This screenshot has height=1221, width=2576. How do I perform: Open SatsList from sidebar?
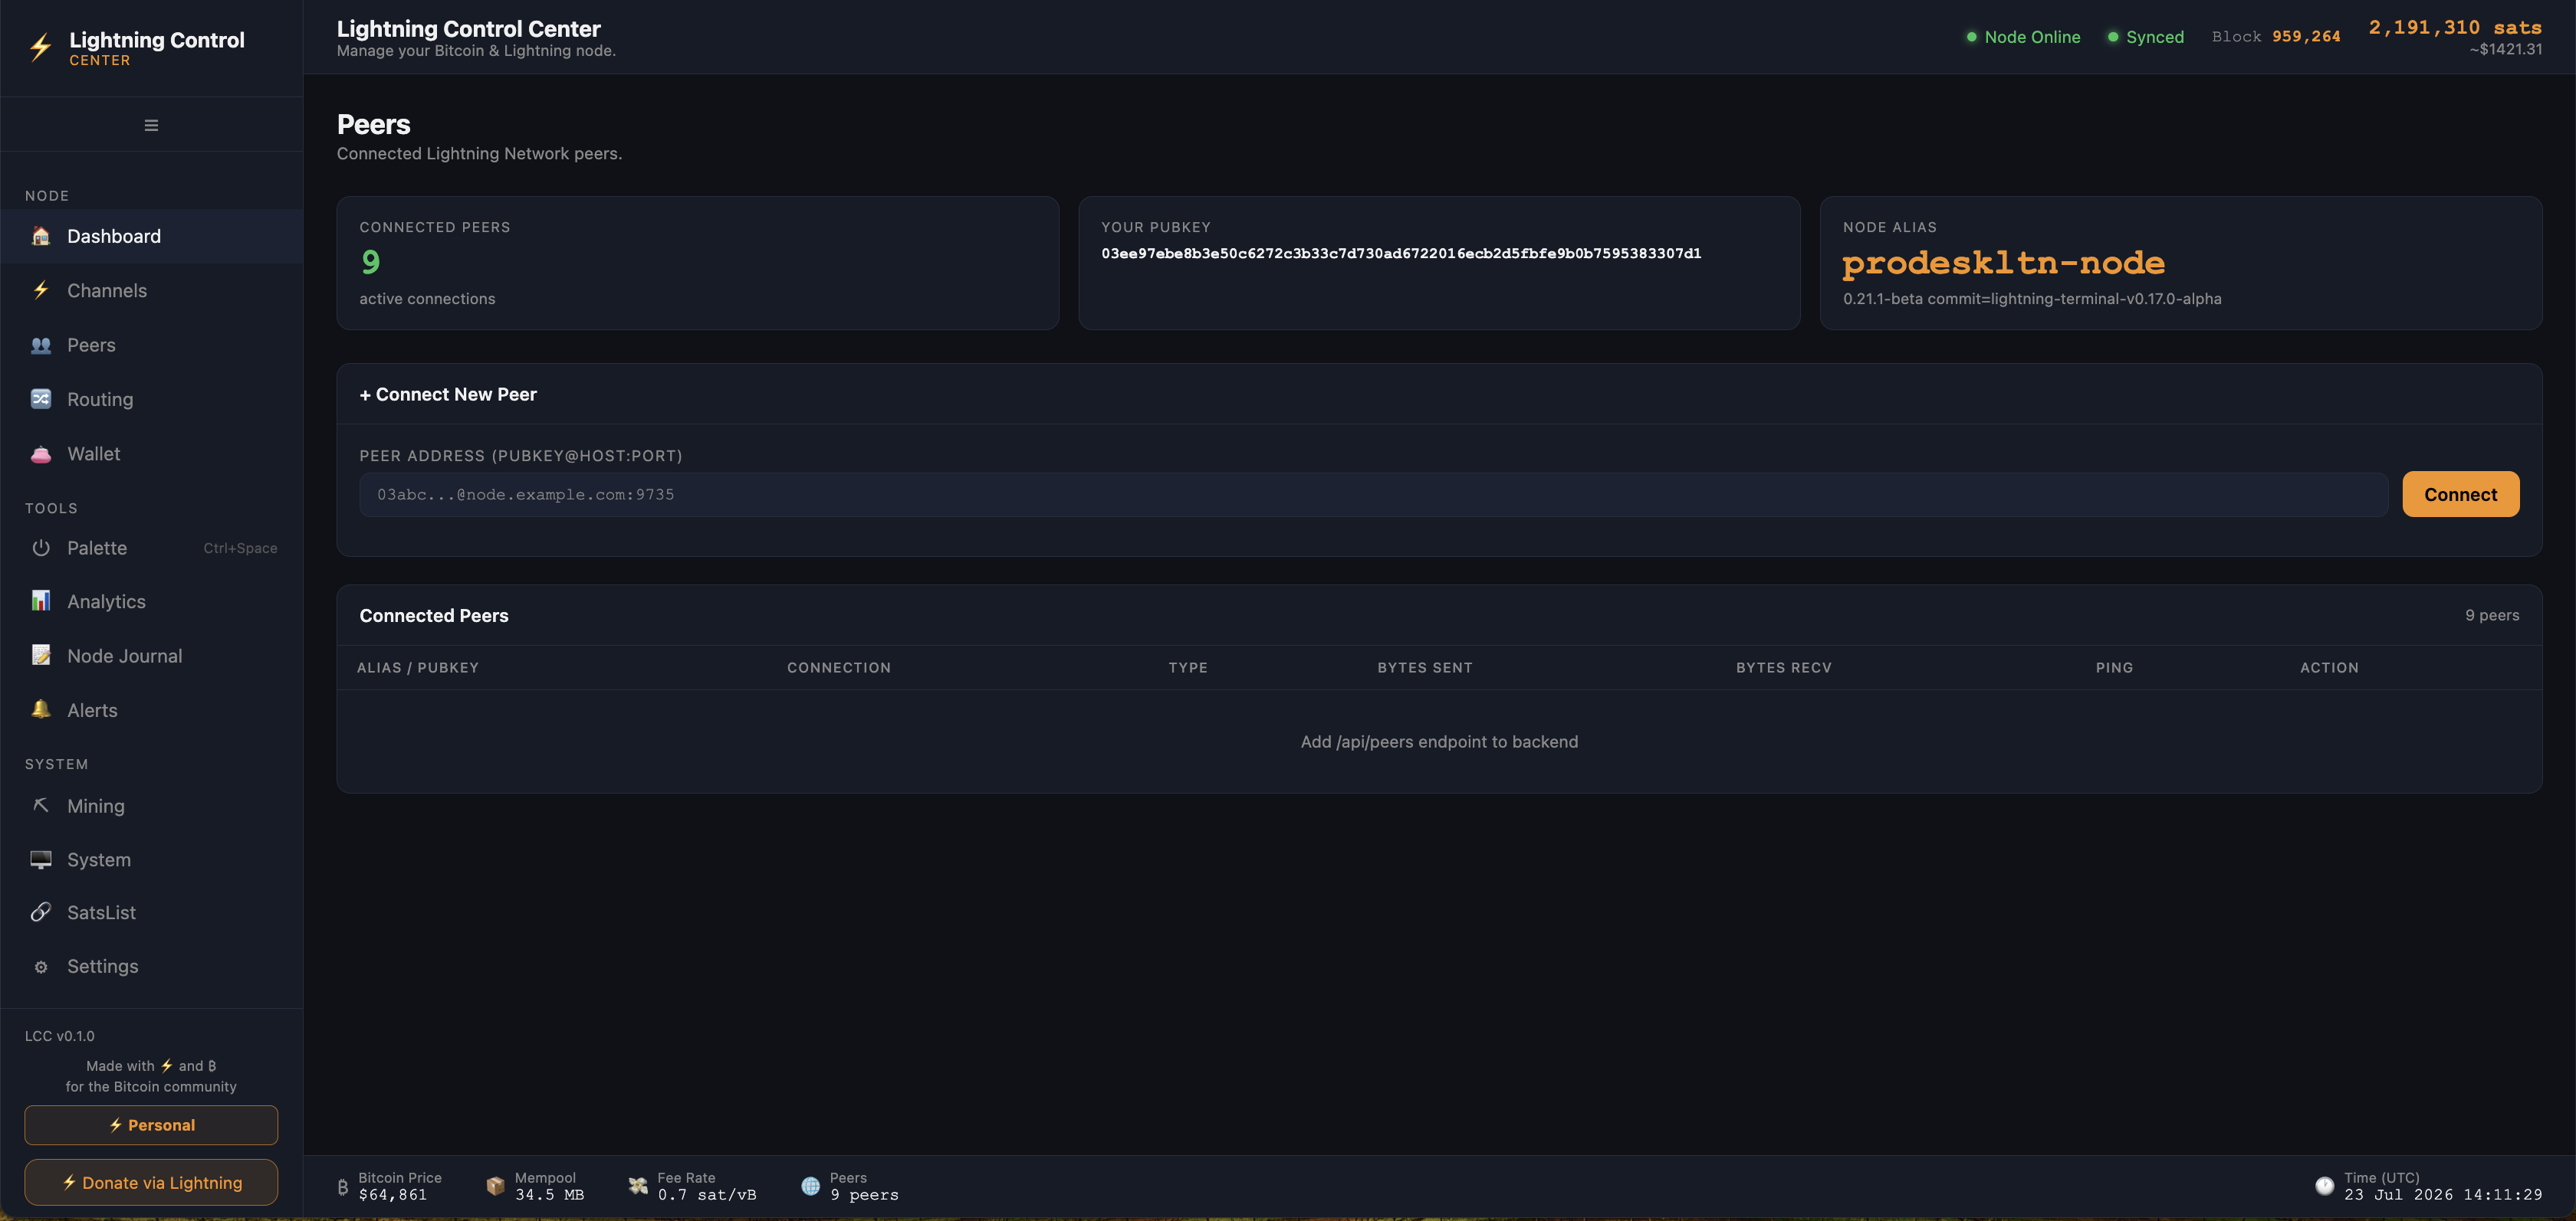(152, 912)
